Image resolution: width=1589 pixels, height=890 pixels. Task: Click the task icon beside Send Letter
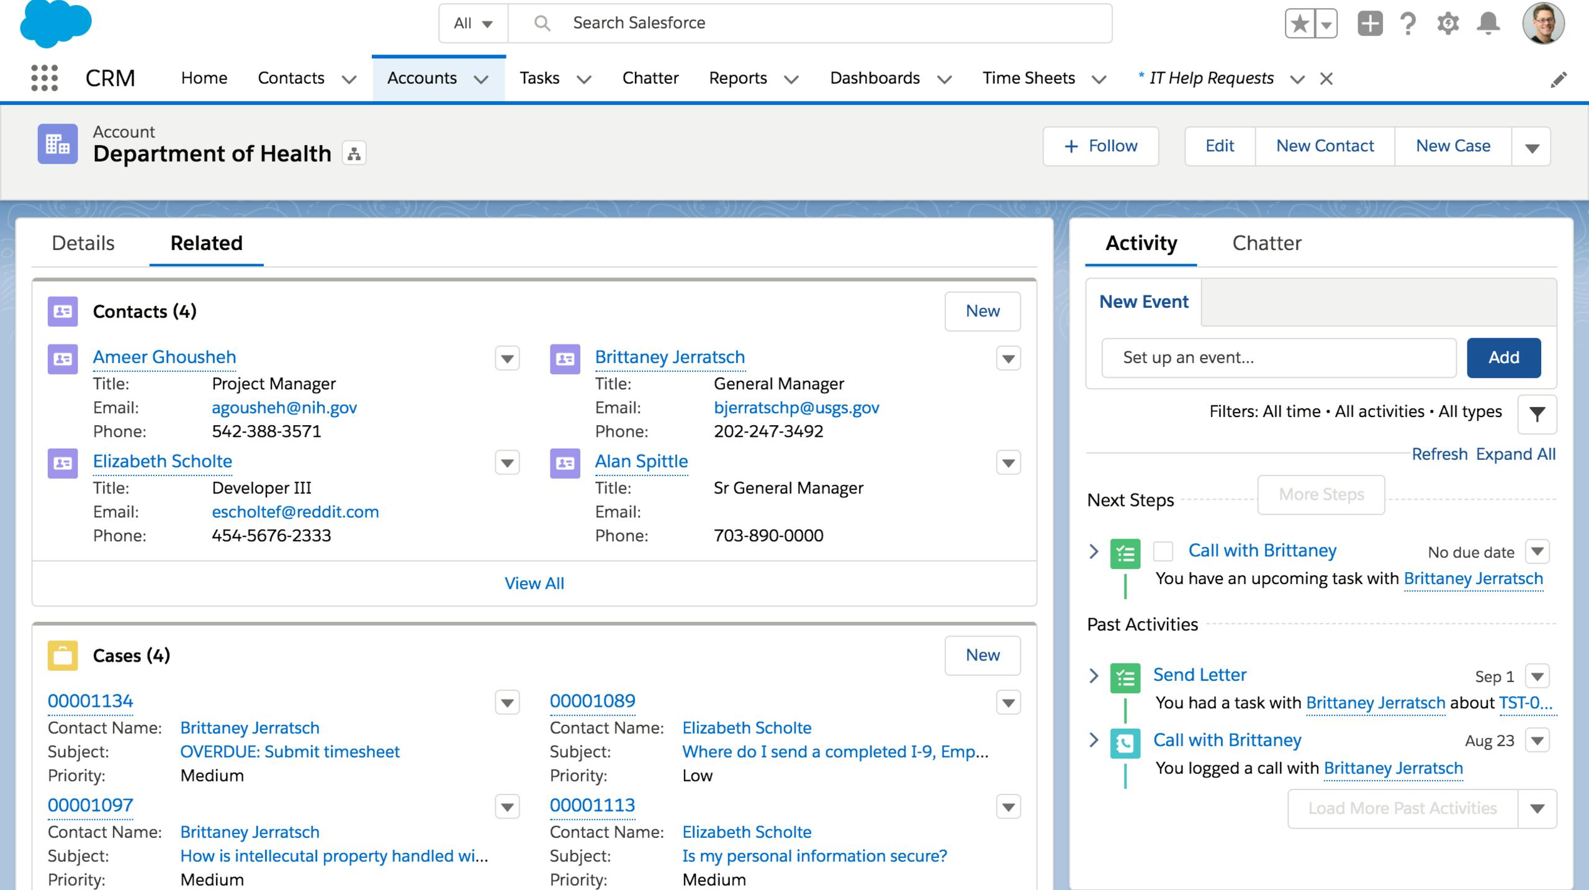(x=1125, y=678)
